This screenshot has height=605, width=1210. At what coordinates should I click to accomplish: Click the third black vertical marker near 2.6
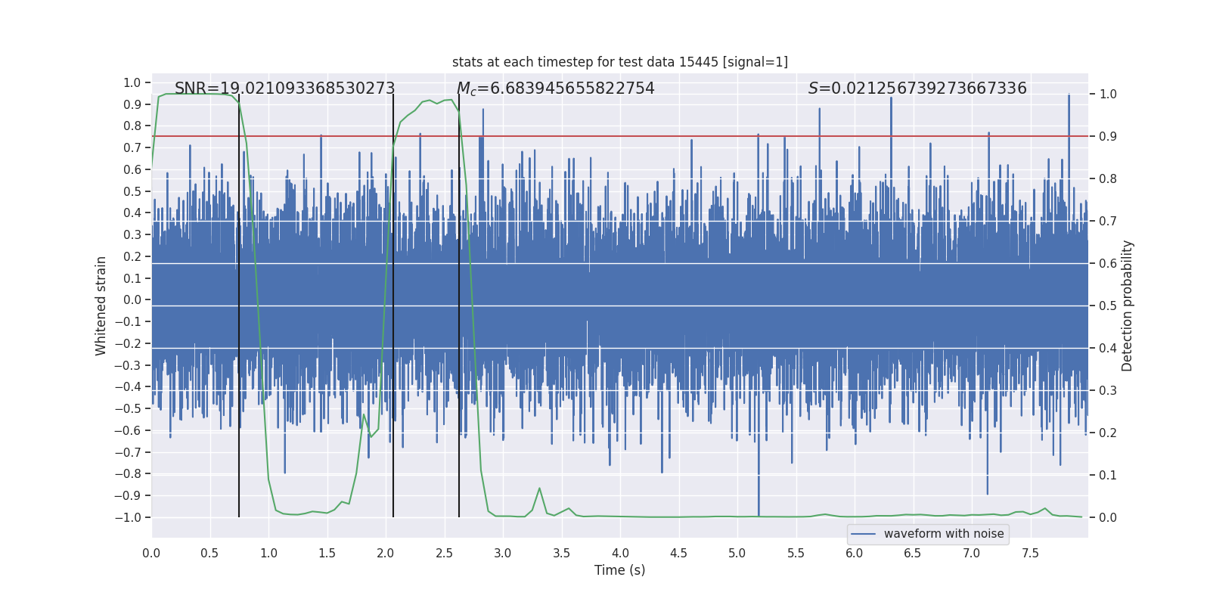(x=459, y=306)
